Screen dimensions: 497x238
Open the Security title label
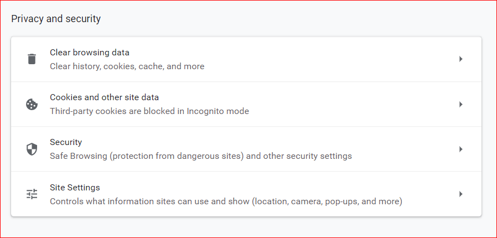tap(66, 142)
